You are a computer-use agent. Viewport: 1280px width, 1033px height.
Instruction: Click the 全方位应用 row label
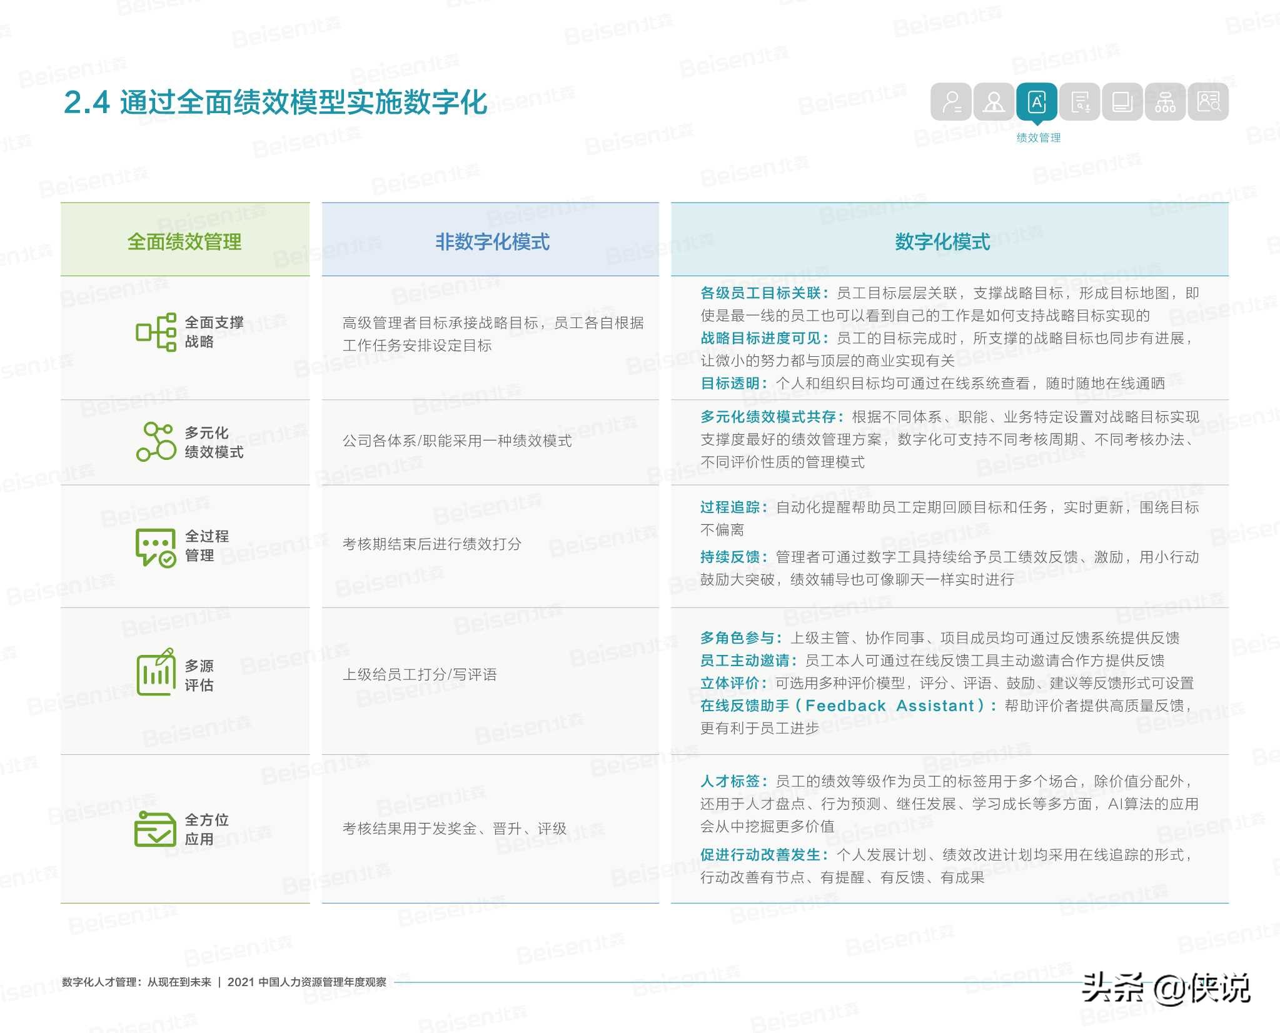[207, 829]
